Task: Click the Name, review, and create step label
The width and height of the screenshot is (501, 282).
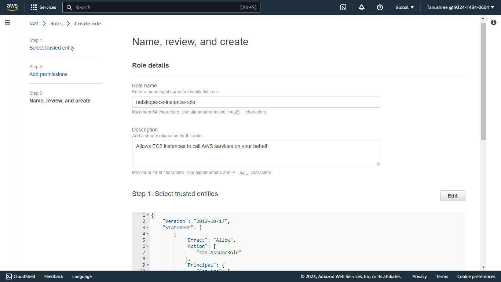Action: point(60,101)
